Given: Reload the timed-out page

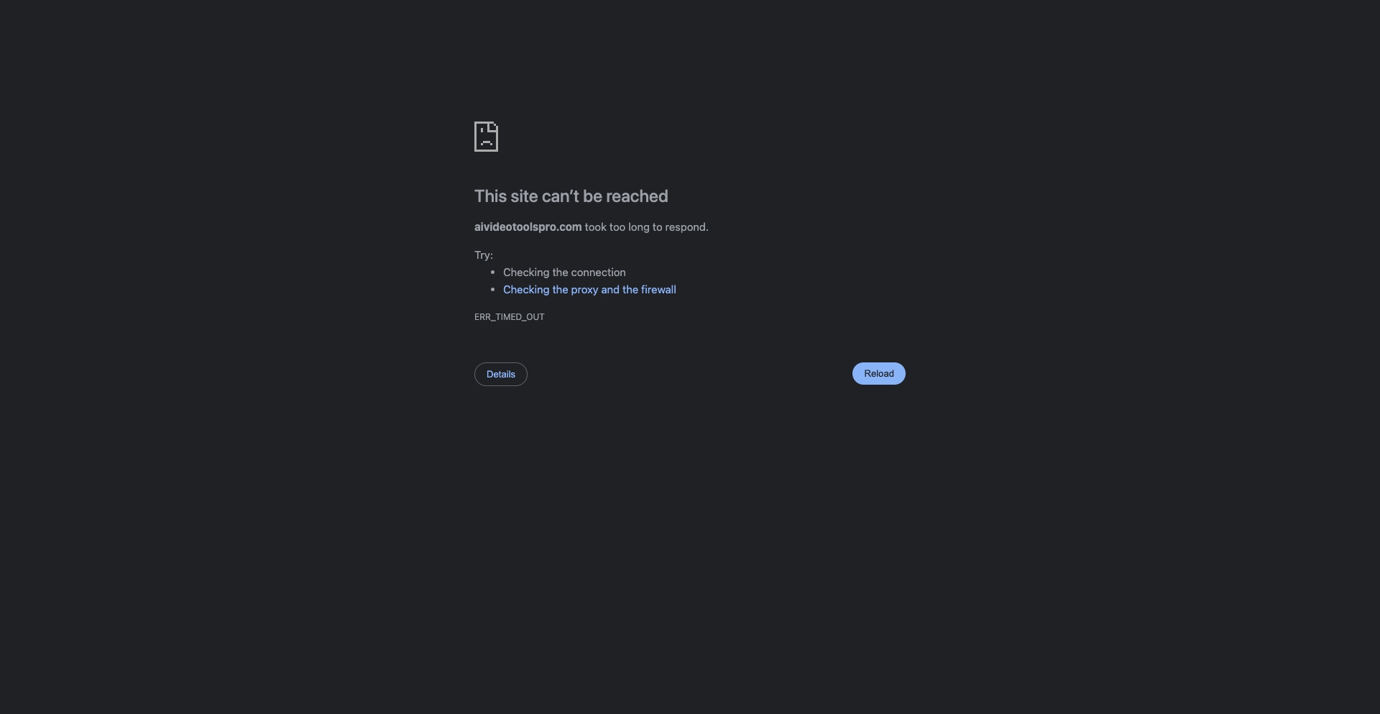Looking at the screenshot, I should [878, 373].
